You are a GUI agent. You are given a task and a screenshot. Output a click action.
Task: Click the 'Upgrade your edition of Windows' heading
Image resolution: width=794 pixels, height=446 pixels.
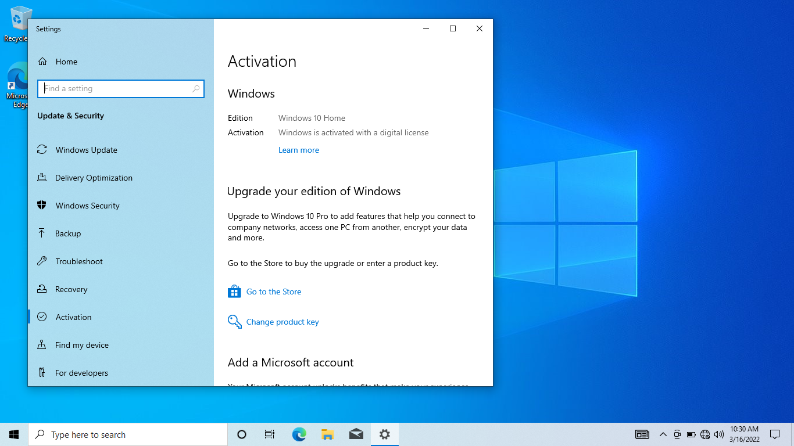(314, 191)
